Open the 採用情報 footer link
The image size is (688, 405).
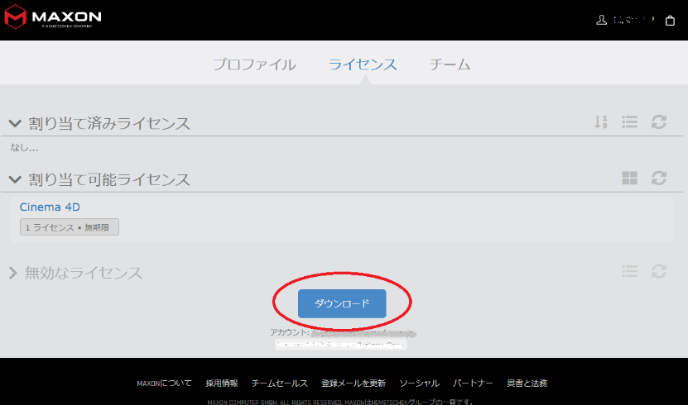pyautogui.click(x=222, y=384)
